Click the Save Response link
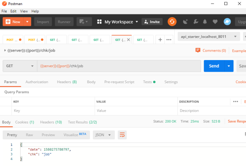246x166 pixels. [237, 122]
